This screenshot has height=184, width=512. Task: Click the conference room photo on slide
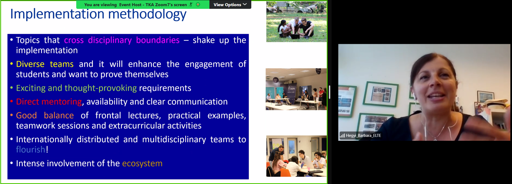click(296, 89)
